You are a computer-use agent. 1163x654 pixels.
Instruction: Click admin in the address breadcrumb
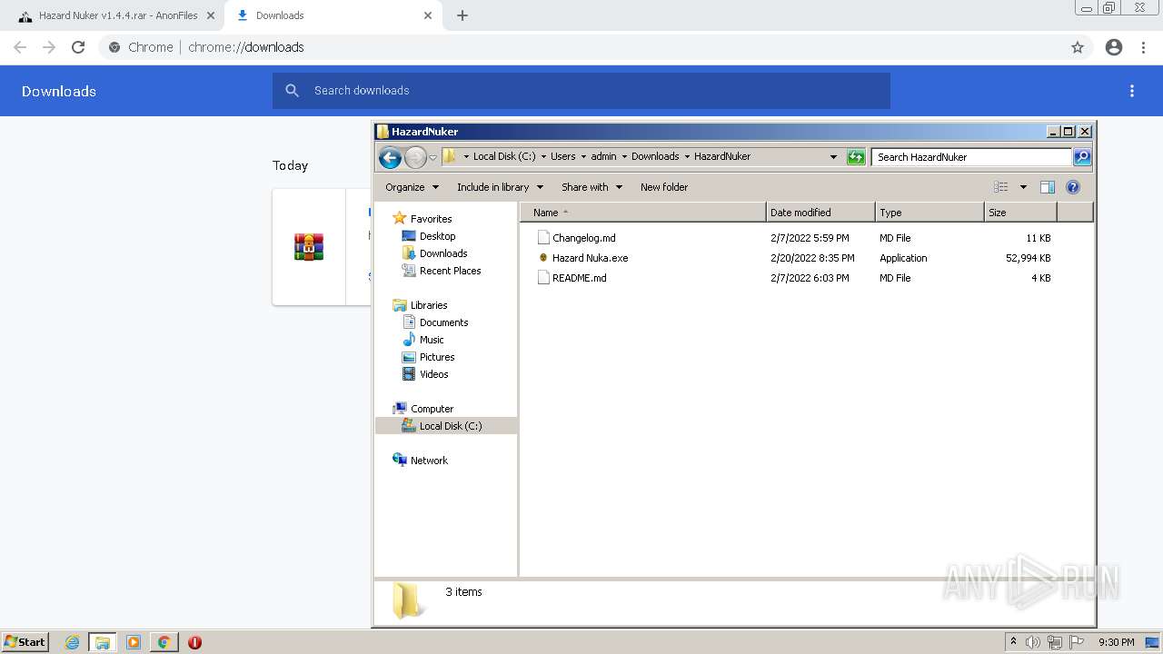[603, 156]
